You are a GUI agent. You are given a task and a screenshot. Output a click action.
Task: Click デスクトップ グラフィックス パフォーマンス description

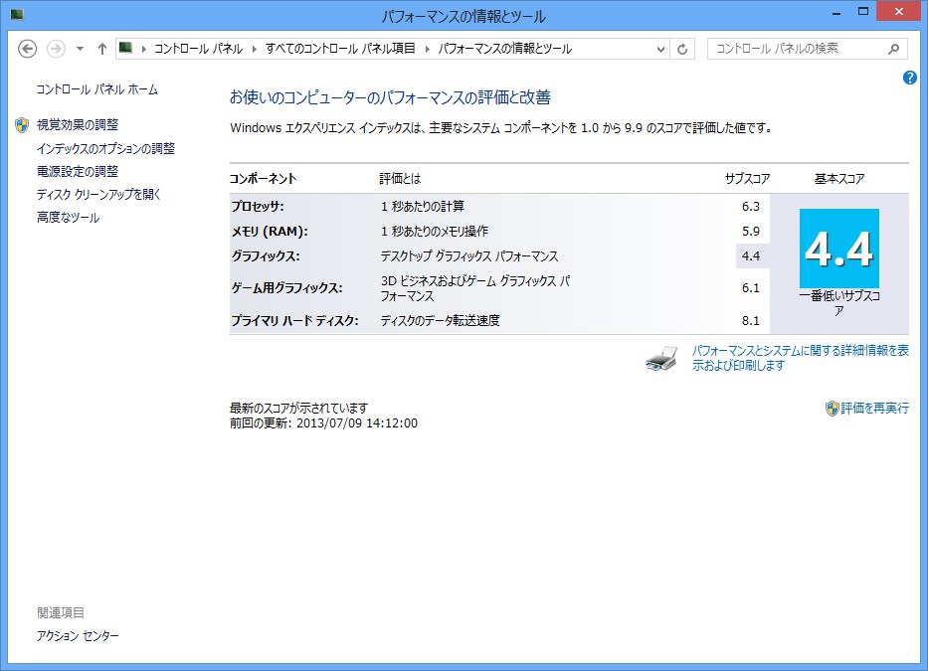469,256
